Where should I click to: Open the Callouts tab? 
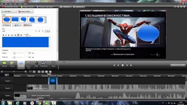(21, 65)
